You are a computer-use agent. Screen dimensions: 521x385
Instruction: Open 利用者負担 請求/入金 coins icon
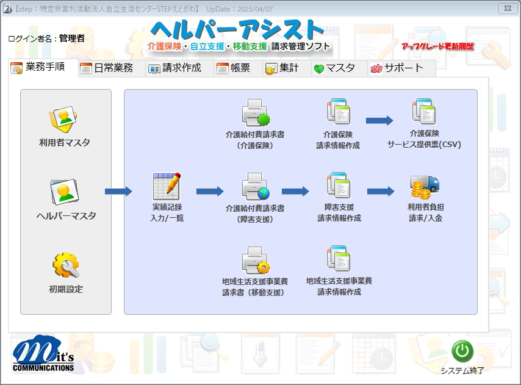pos(425,187)
